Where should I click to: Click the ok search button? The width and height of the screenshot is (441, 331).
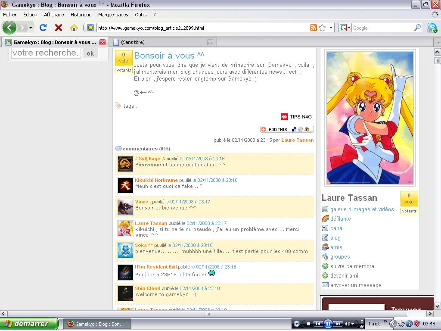pyautogui.click(x=90, y=53)
